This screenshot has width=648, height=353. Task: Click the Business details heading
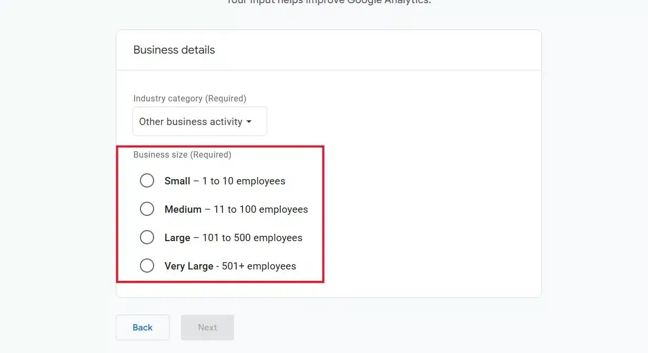tap(174, 50)
